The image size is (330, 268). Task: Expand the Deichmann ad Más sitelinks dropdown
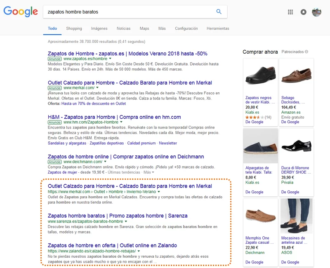tap(149, 172)
